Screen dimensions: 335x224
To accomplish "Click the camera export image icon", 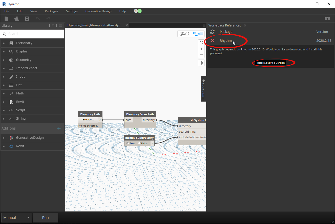I will [x=327, y=19].
